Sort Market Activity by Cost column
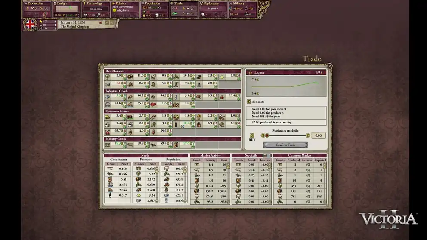The image size is (427, 240). coord(224,160)
